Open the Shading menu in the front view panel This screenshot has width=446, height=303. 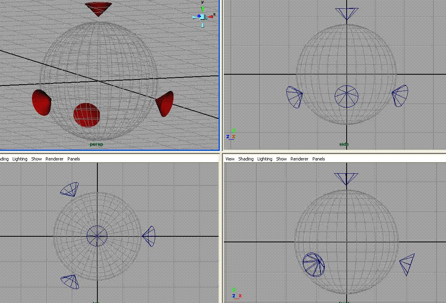pos(246,159)
